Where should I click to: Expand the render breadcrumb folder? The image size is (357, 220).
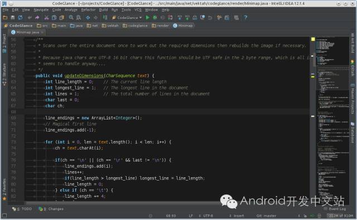pos(161,26)
